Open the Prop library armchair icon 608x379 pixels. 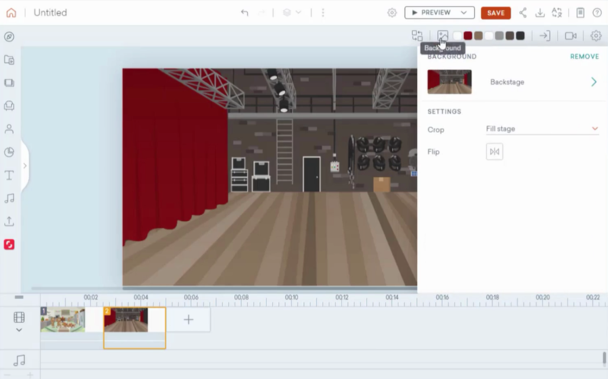[x=9, y=106]
